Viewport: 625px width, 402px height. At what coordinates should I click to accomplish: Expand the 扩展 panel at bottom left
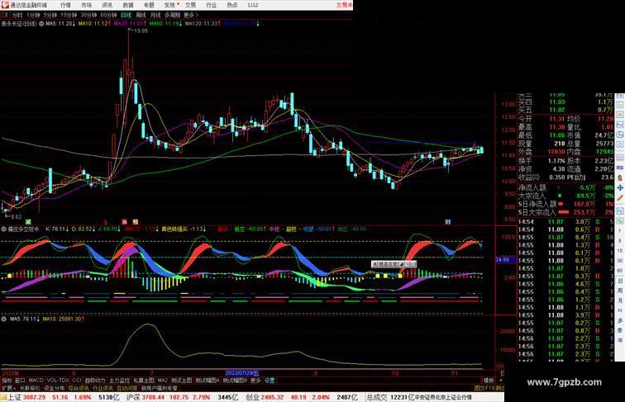point(9,388)
